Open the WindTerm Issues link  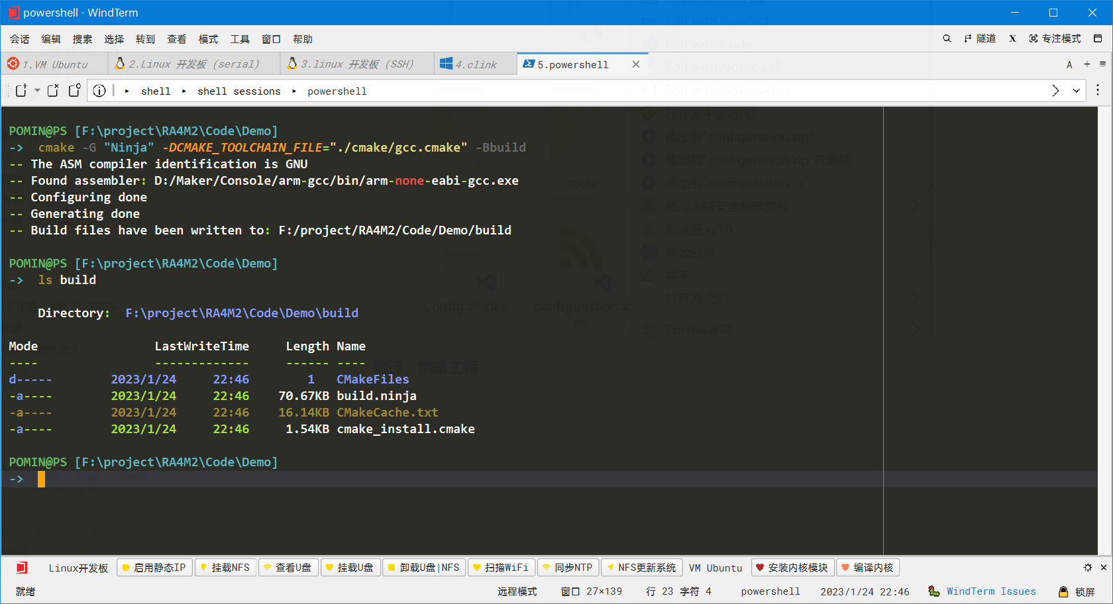(x=990, y=591)
